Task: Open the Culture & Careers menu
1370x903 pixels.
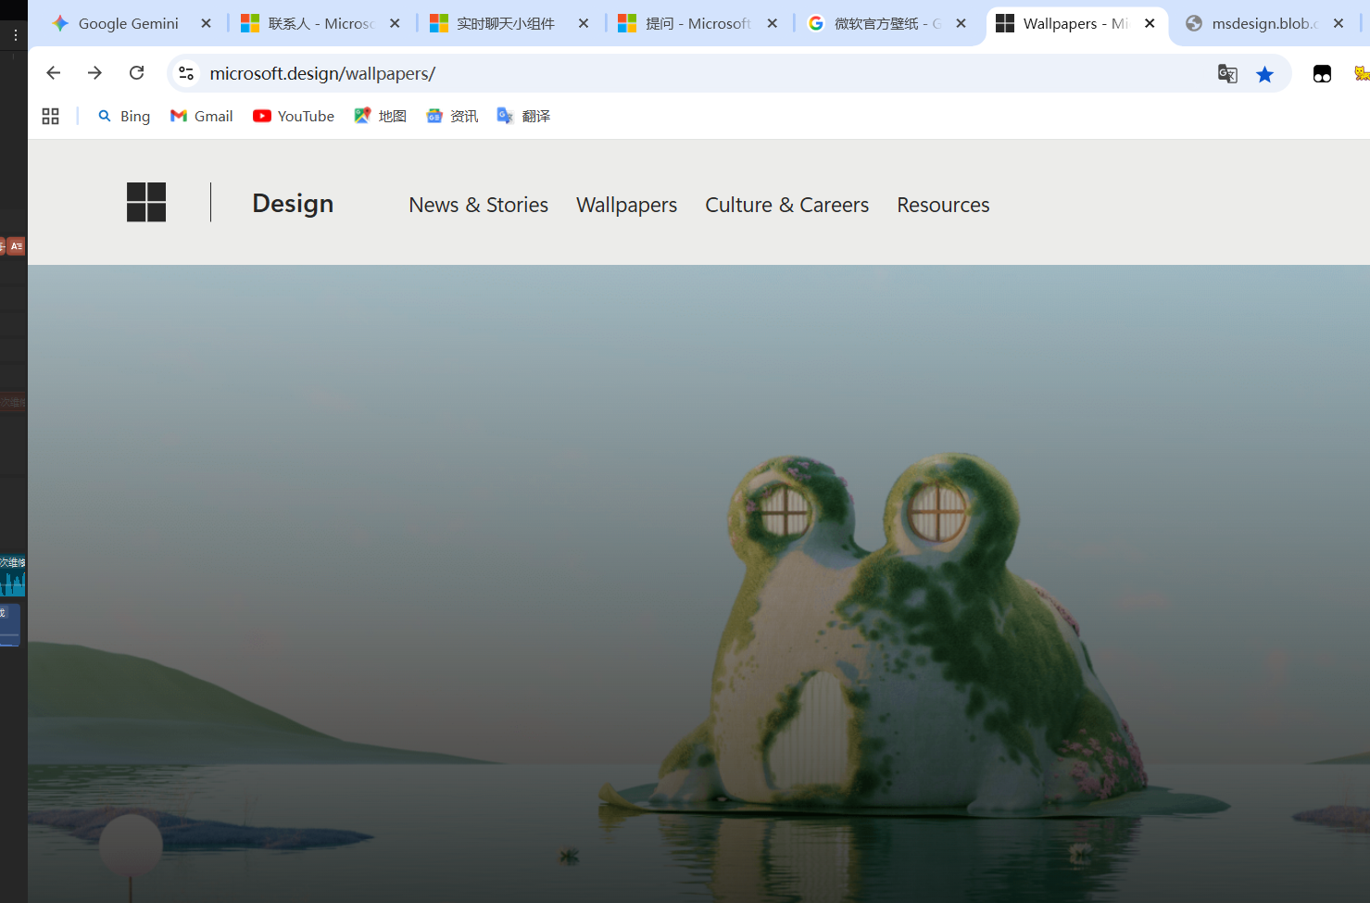Action: [x=787, y=205]
